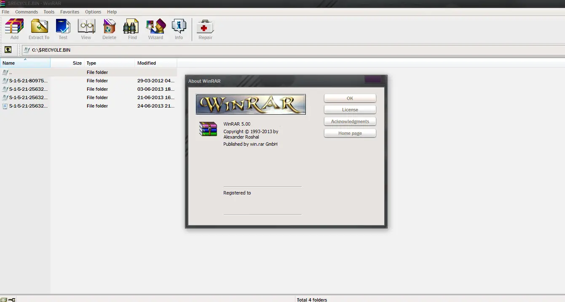Open the Favorites menu

(x=70, y=12)
